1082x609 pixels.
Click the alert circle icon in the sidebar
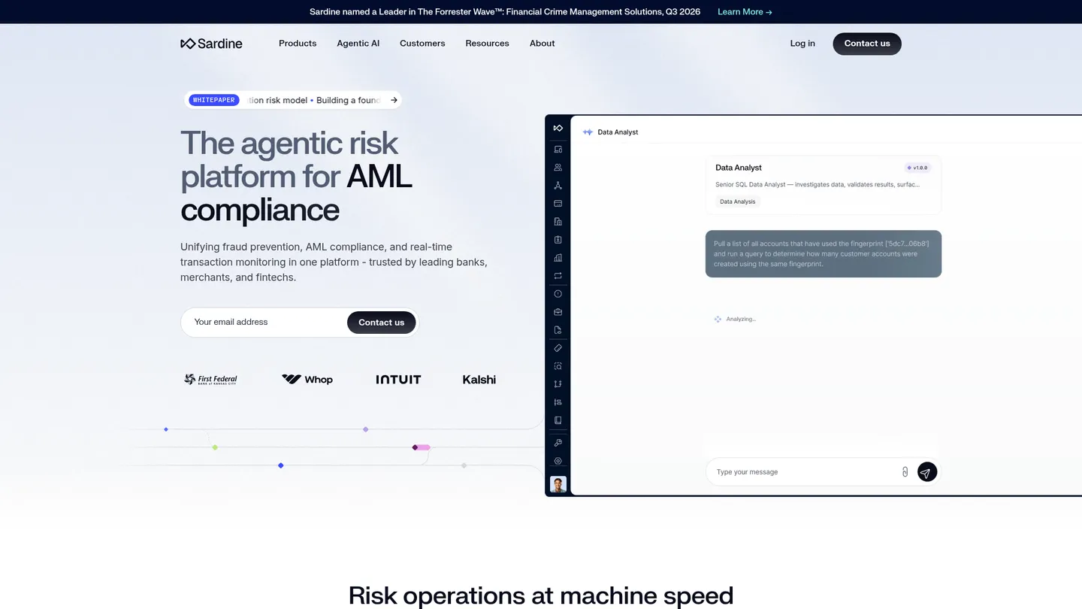click(558, 294)
